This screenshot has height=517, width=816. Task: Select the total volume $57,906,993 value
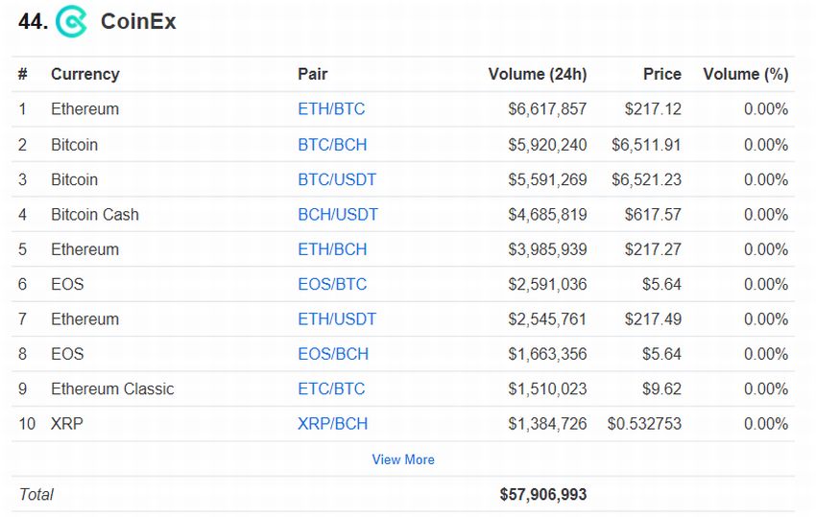click(543, 495)
